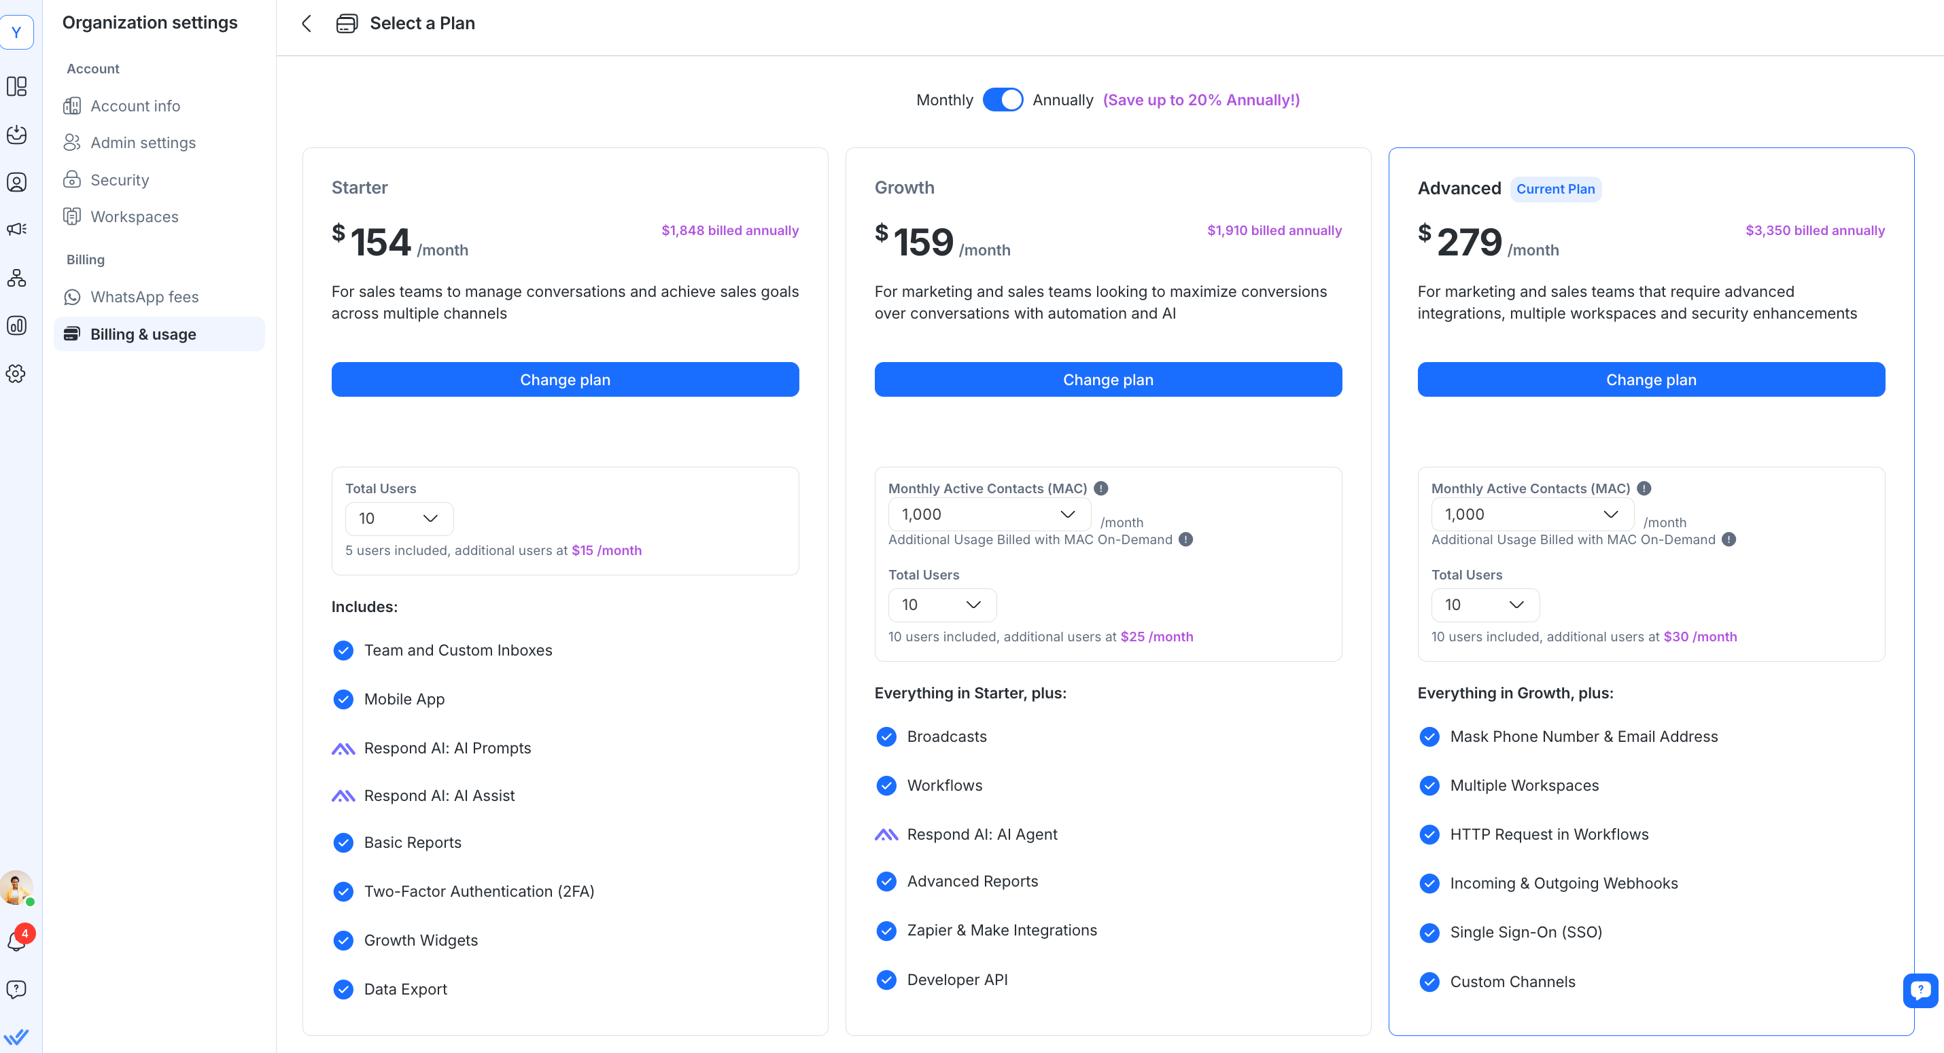Image resolution: width=1944 pixels, height=1053 pixels.
Task: Open WhatsApp fees in the sidebar
Action: (x=144, y=296)
